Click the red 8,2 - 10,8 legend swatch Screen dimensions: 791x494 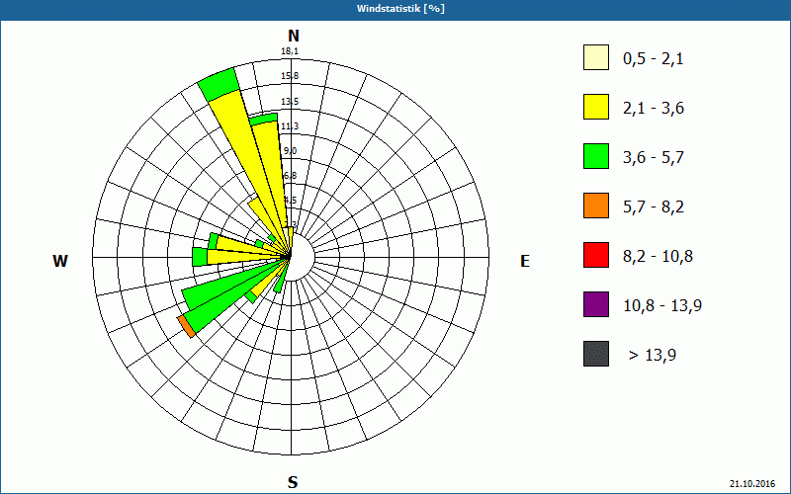click(596, 255)
